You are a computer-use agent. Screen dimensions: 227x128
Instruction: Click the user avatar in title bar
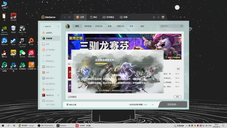[x=163, y=17]
